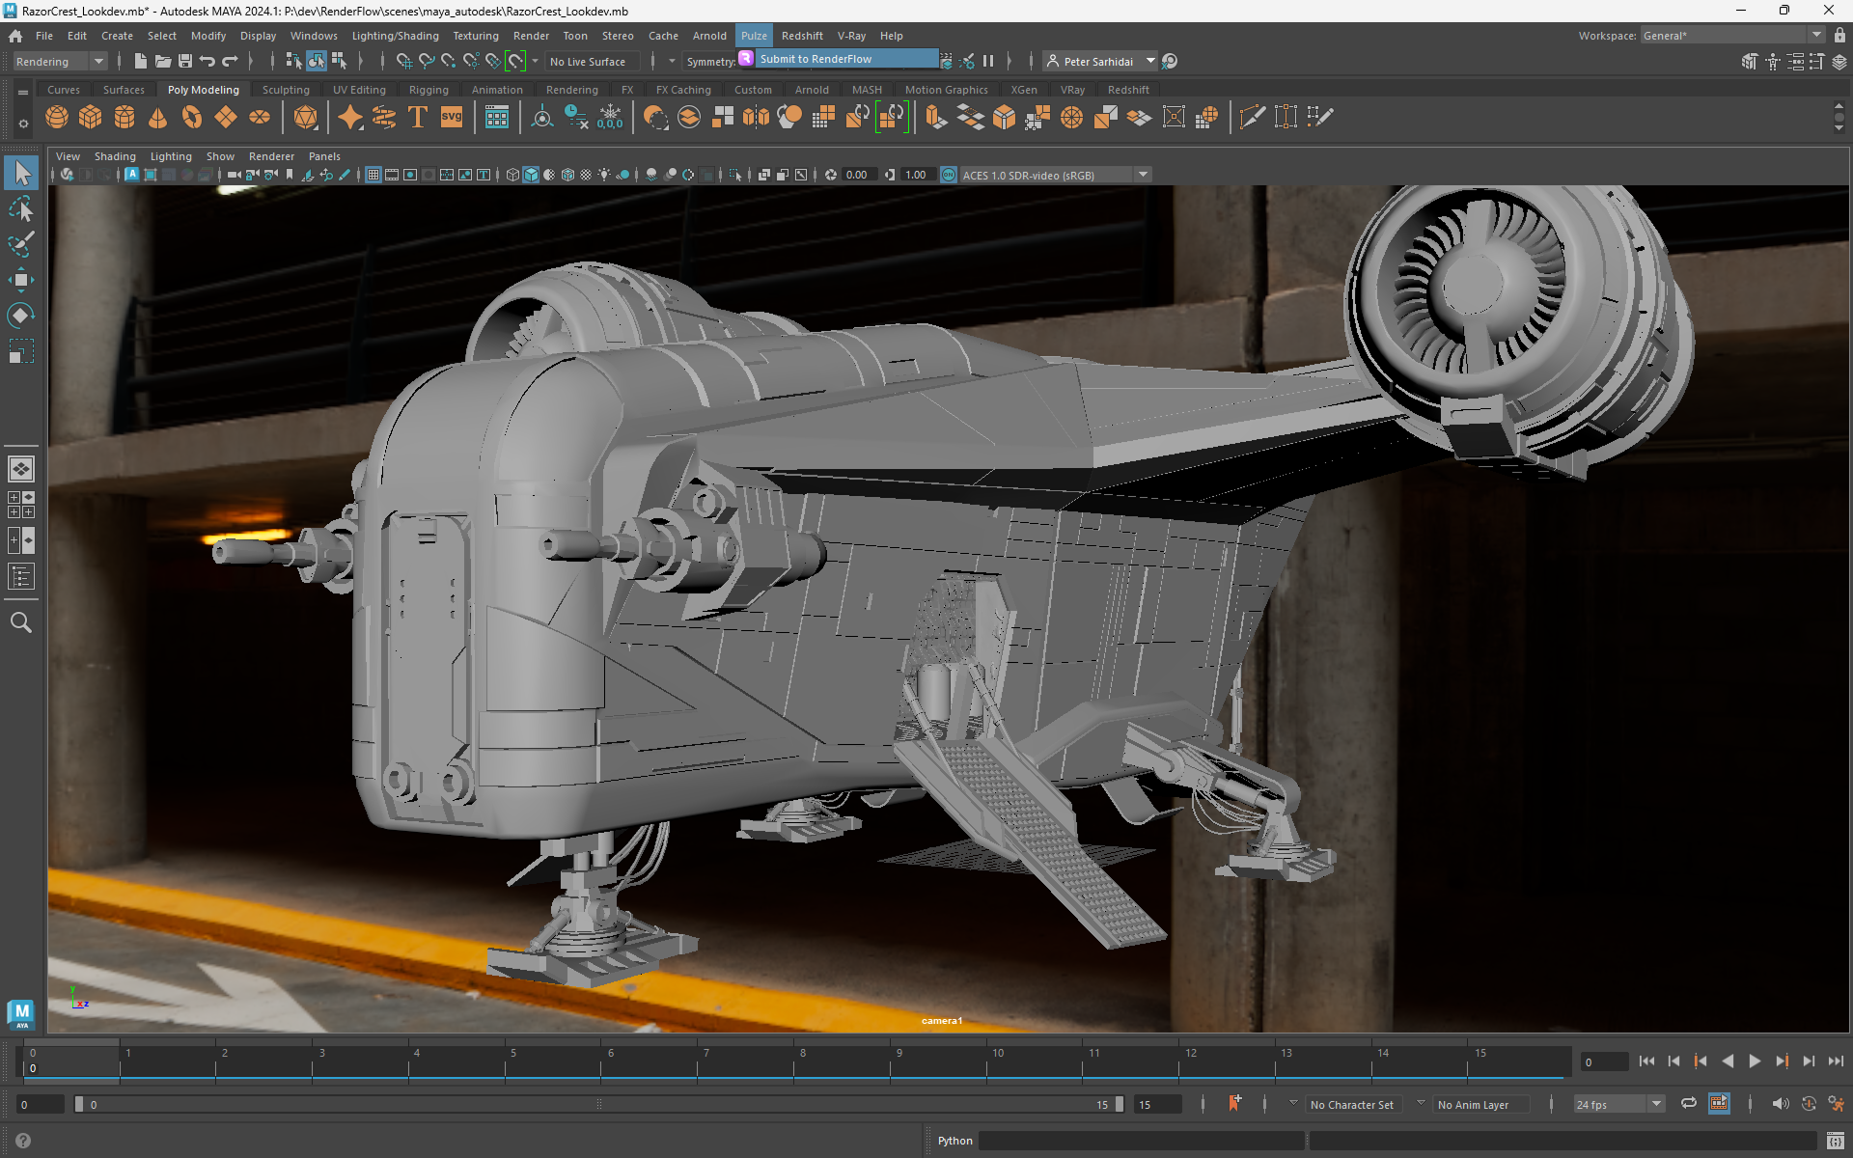Create a polygon sphere from the shelf
This screenshot has height=1158, width=1853.
(x=57, y=118)
